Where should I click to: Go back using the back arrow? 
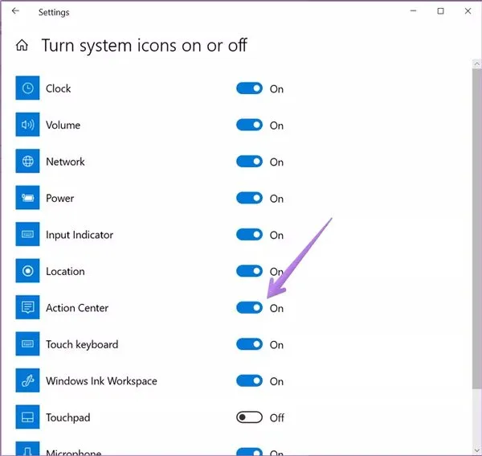pos(15,12)
